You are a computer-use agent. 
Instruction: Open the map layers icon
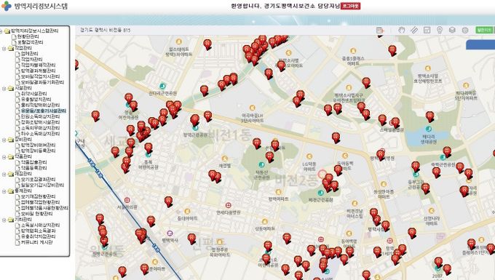click(x=452, y=30)
